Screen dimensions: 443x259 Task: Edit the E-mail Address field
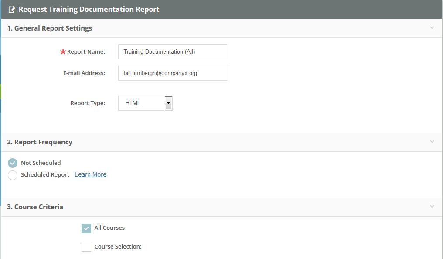coord(172,73)
